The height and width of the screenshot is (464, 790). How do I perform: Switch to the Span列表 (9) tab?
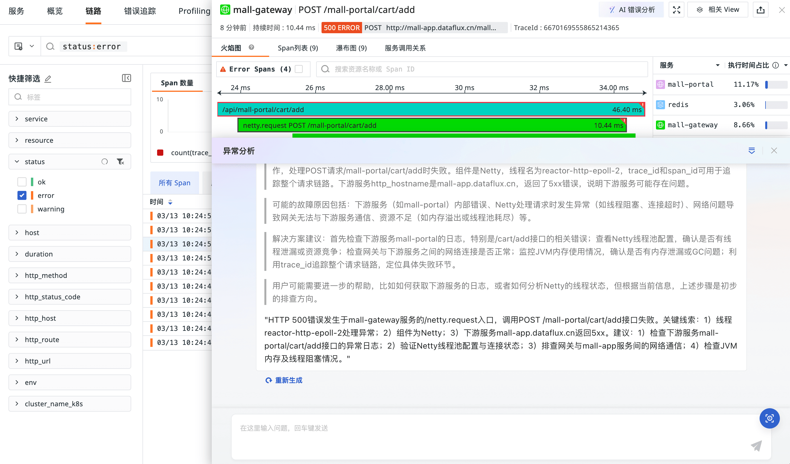tap(298, 48)
